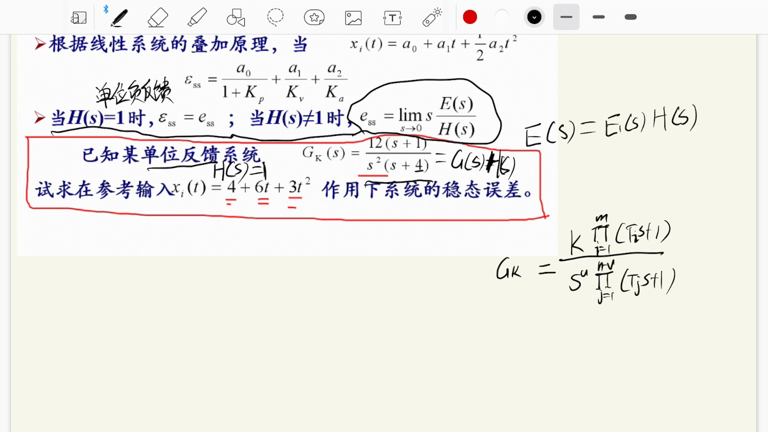Viewport: 768px width, 432px height.
Task: Pick the highlighter tool
Action: [x=197, y=17]
